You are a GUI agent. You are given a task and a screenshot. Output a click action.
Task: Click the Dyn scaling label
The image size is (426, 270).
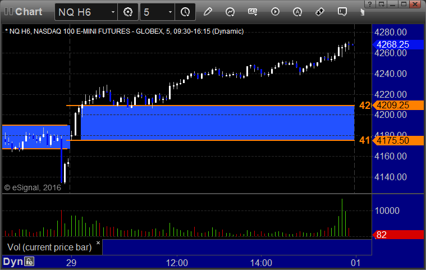[x=13, y=262]
